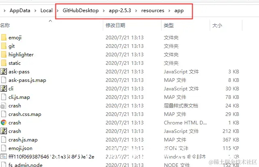Select the crash.js.map file name

[23, 140]
